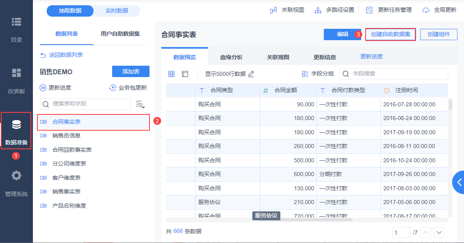
Task: Expand the blue side panel arrow
Action: tap(458, 182)
